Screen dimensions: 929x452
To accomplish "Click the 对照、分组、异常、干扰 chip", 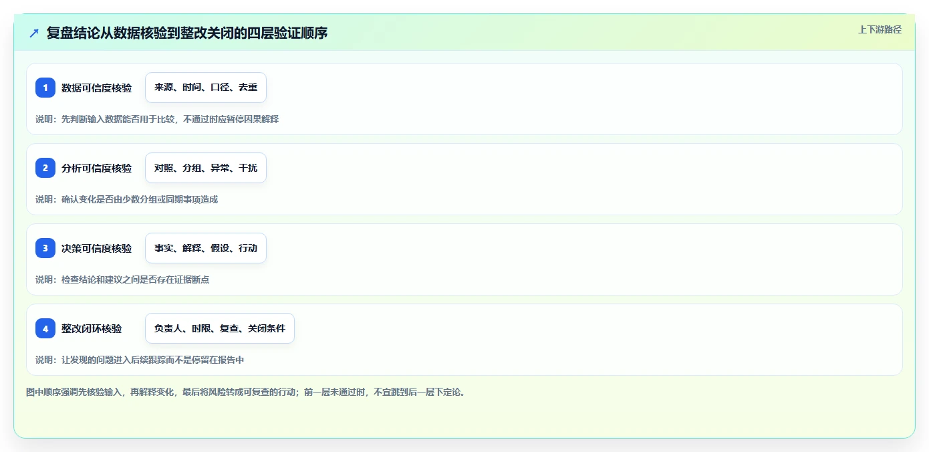I will [206, 168].
